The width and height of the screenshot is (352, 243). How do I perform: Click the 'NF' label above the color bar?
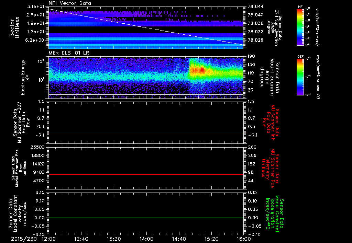pos(300,7)
